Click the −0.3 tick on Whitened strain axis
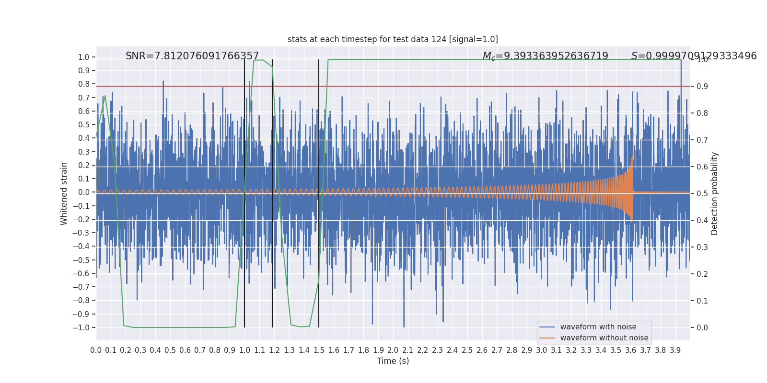The height and width of the screenshot is (383, 767). [x=81, y=233]
